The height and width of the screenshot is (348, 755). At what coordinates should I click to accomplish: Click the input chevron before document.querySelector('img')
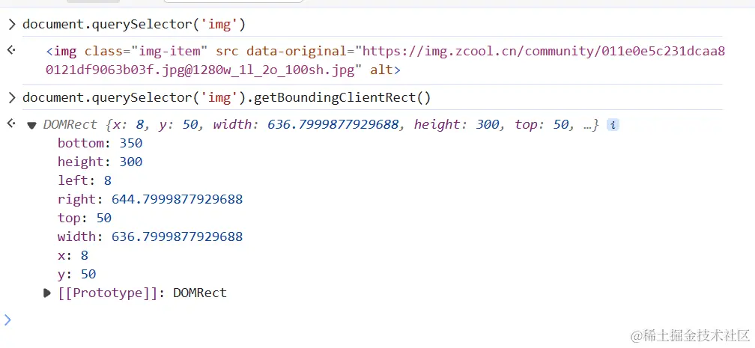12,25
